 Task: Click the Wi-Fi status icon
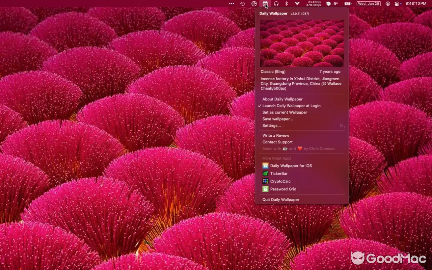point(297,4)
